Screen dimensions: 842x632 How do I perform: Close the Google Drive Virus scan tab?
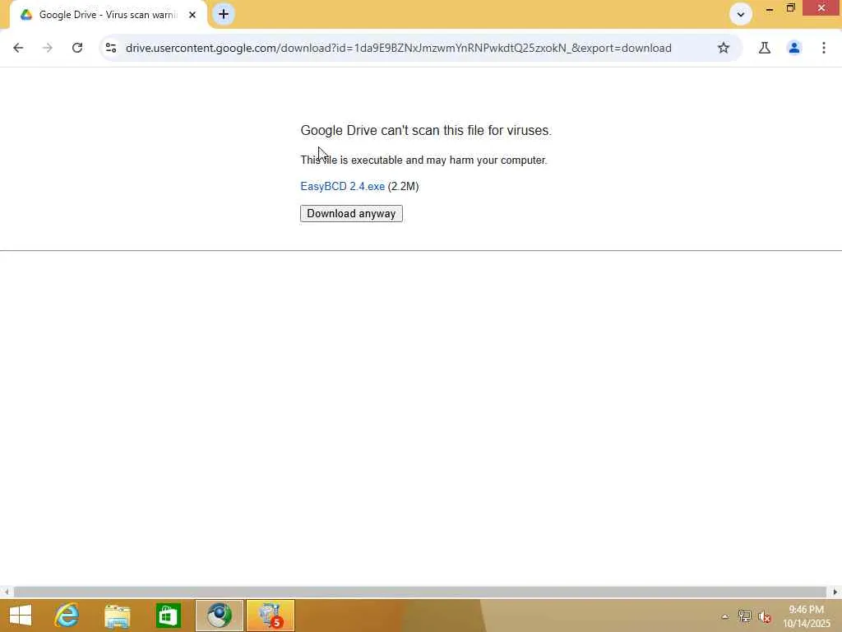192,15
